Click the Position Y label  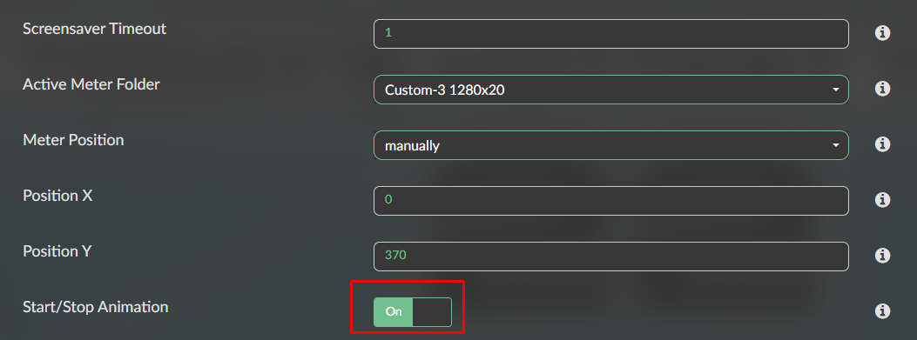point(57,251)
